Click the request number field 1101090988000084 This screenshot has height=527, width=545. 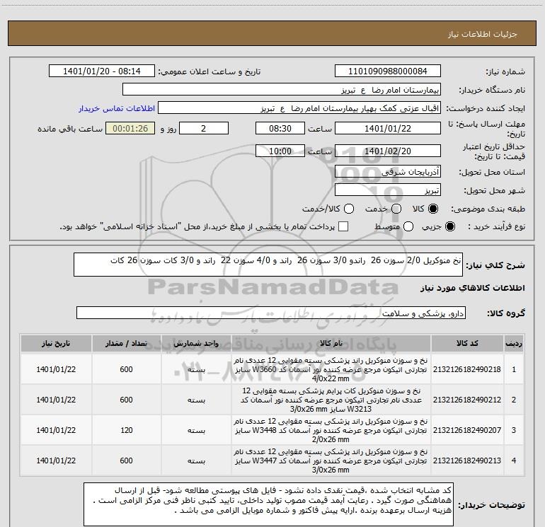[x=388, y=71]
